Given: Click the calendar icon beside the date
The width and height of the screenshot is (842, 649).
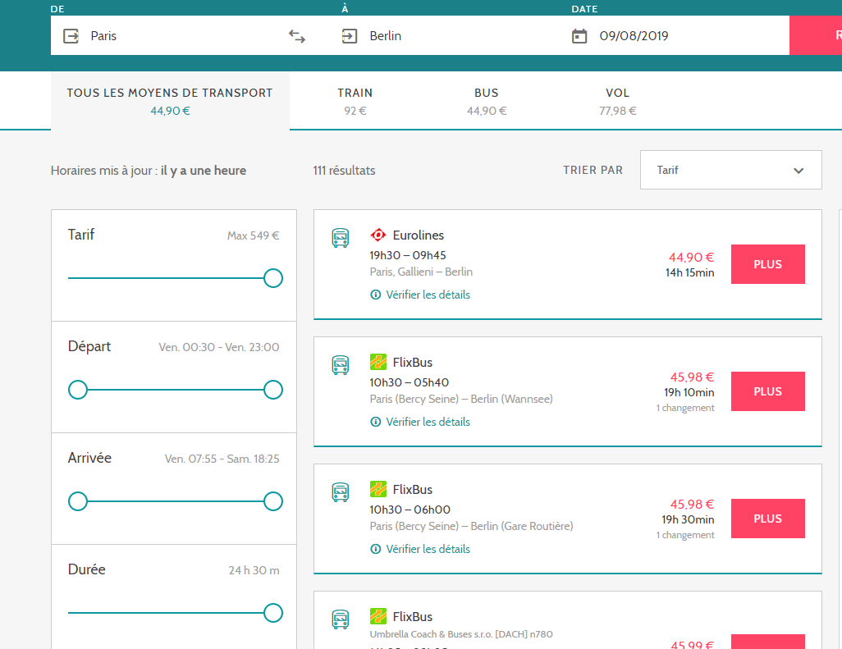Looking at the screenshot, I should tap(579, 36).
